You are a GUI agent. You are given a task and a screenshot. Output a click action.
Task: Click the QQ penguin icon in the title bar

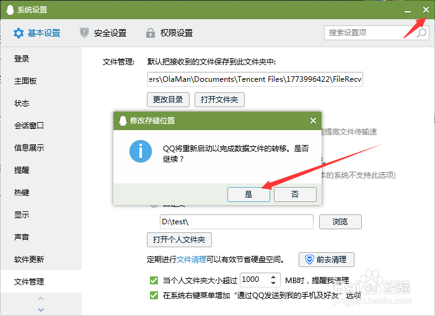(x=10, y=10)
